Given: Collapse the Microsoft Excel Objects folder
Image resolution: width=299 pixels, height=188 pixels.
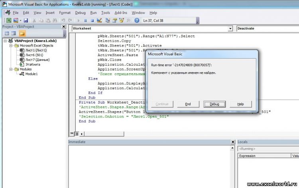Looking at the screenshot, I should coord(11,45).
